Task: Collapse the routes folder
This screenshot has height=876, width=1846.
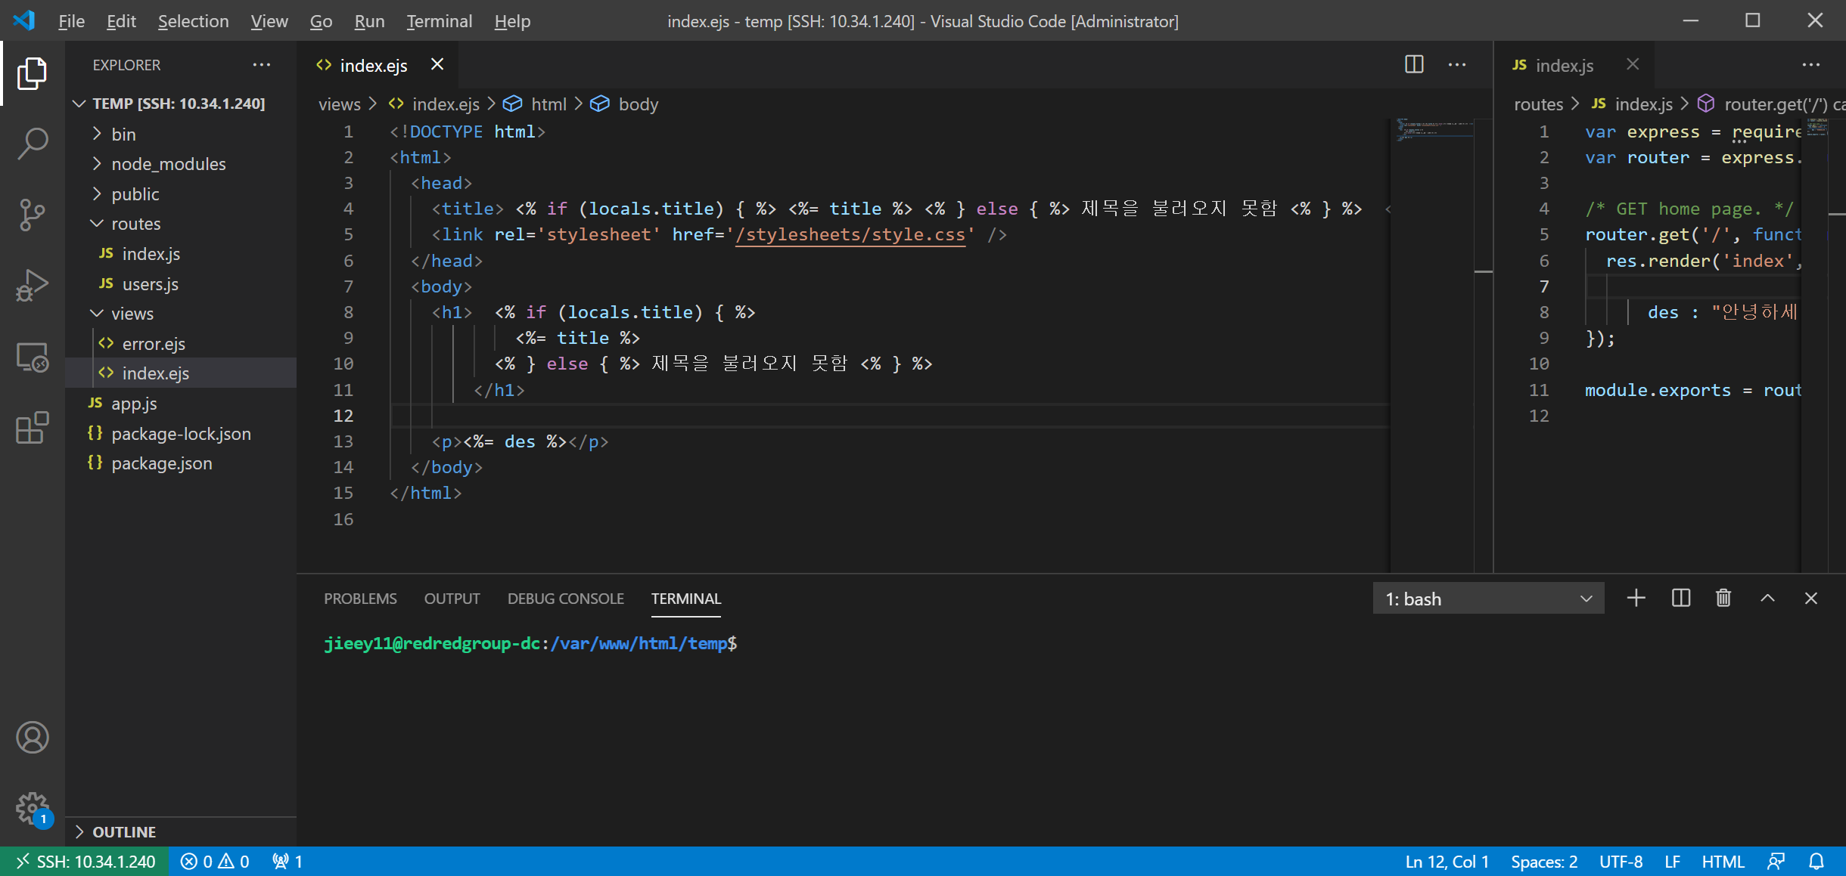Action: (97, 224)
